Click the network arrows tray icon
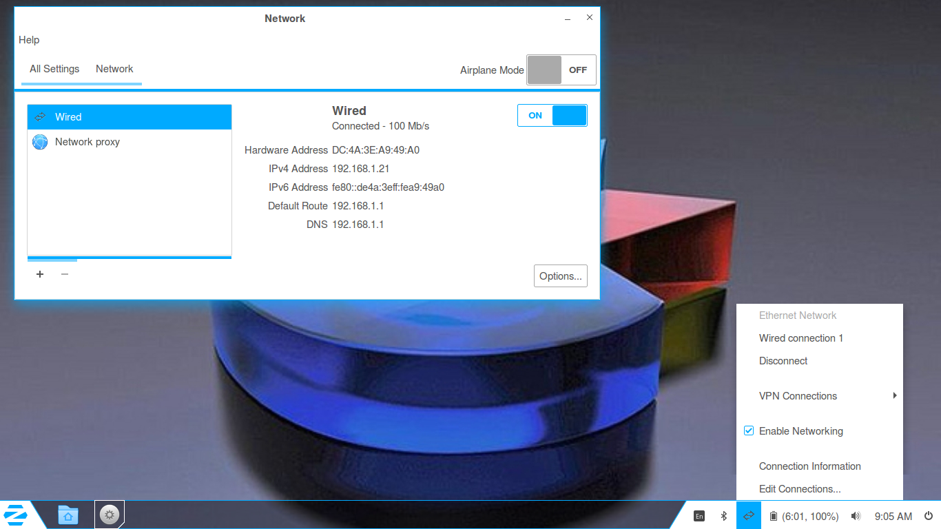Viewport: 941px width, 529px height. (748, 516)
